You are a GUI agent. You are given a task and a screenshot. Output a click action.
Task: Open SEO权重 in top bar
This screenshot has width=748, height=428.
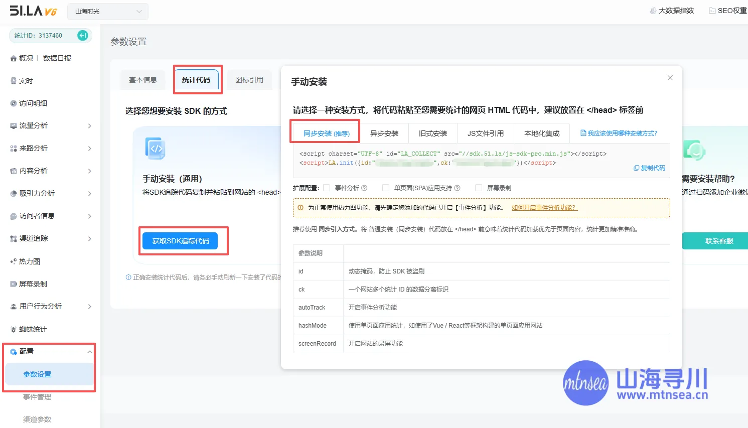pyautogui.click(x=728, y=11)
